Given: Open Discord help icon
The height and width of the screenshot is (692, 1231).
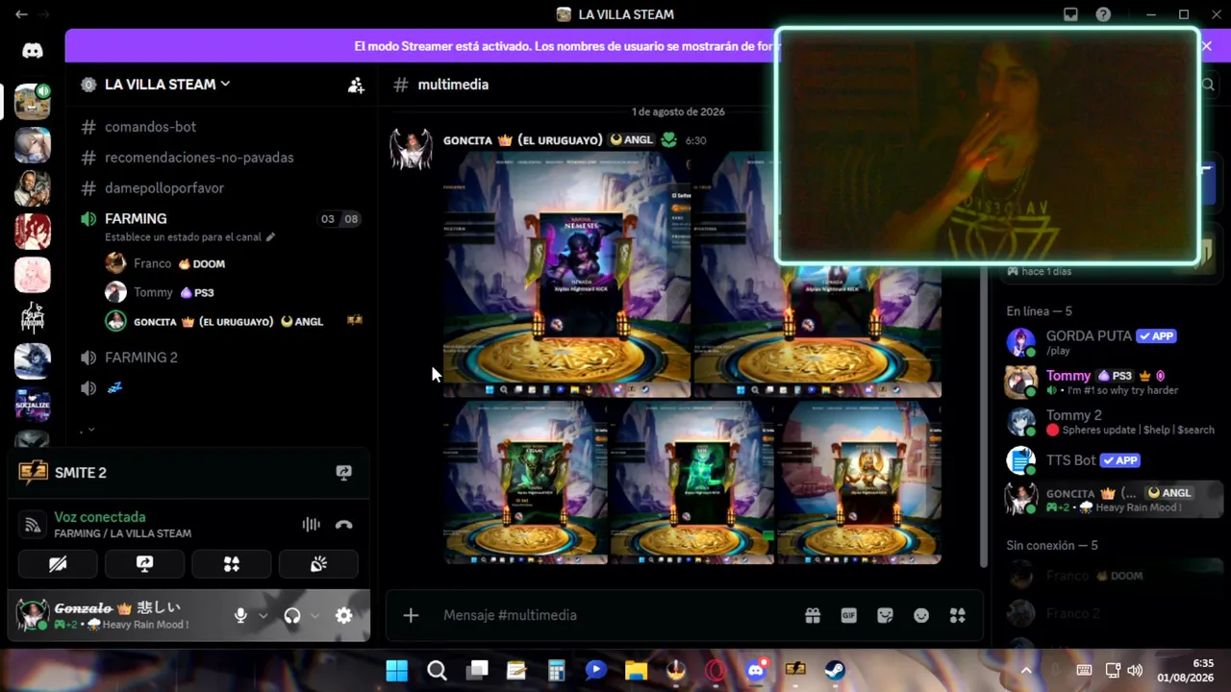Looking at the screenshot, I should (x=1103, y=14).
